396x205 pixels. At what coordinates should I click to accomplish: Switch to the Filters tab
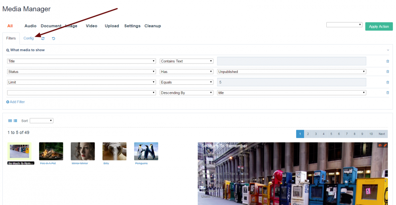tap(11, 38)
